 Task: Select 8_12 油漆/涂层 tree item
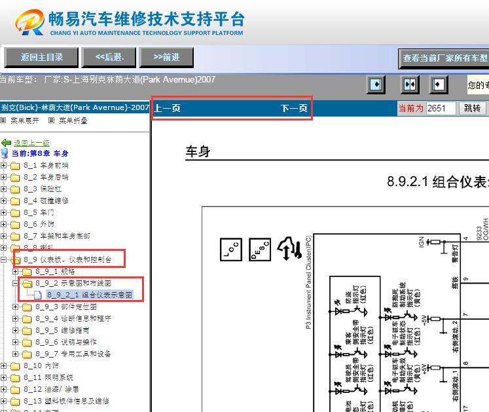point(51,389)
